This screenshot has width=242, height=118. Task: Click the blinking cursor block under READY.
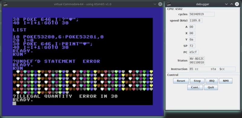tap(14, 104)
